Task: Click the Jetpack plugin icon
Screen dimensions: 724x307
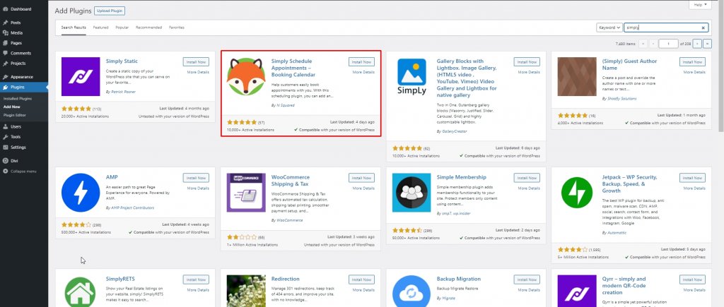Action: pyautogui.click(x=577, y=193)
